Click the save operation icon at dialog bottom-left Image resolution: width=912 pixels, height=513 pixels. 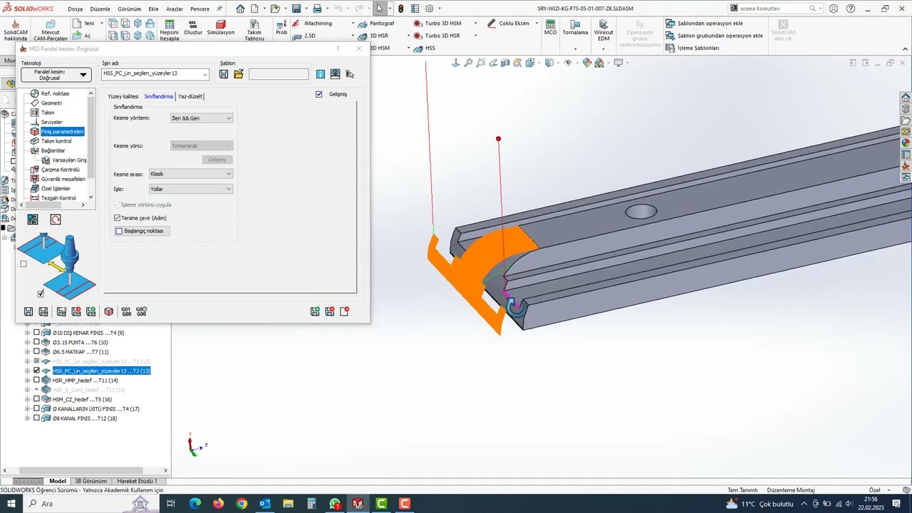click(x=28, y=311)
